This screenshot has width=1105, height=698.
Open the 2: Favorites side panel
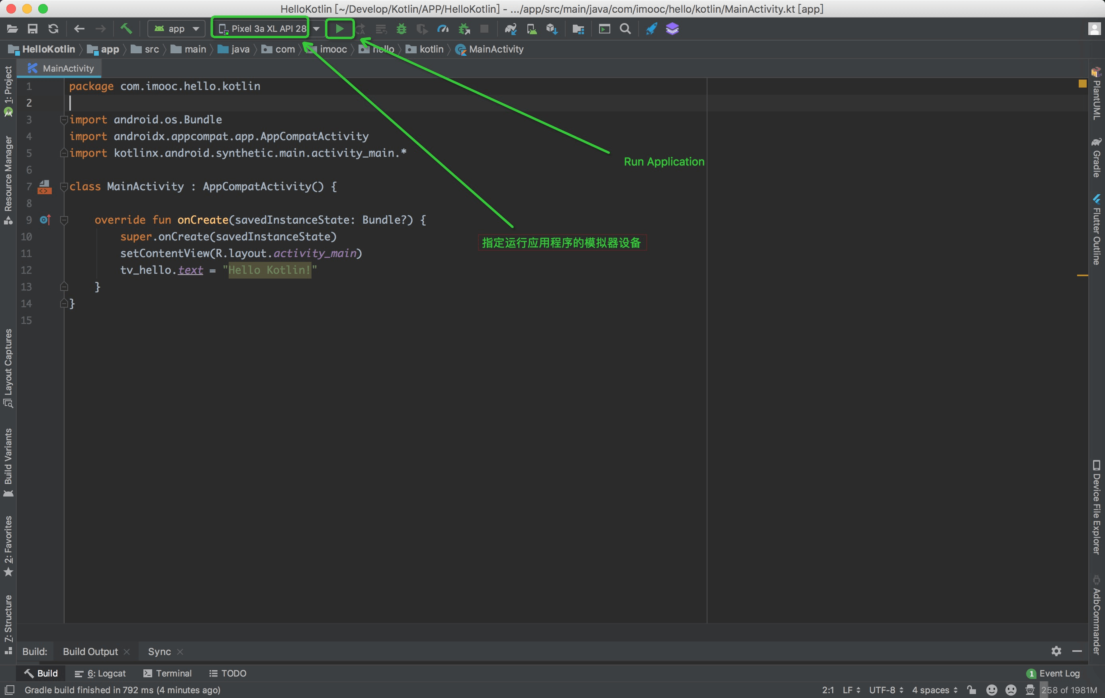[x=8, y=546]
